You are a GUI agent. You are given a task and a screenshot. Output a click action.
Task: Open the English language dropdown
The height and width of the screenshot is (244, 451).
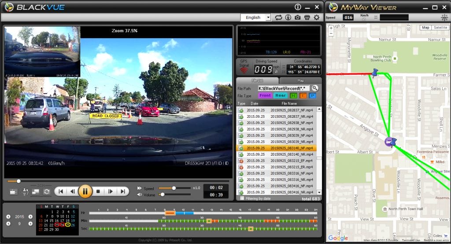pos(268,18)
